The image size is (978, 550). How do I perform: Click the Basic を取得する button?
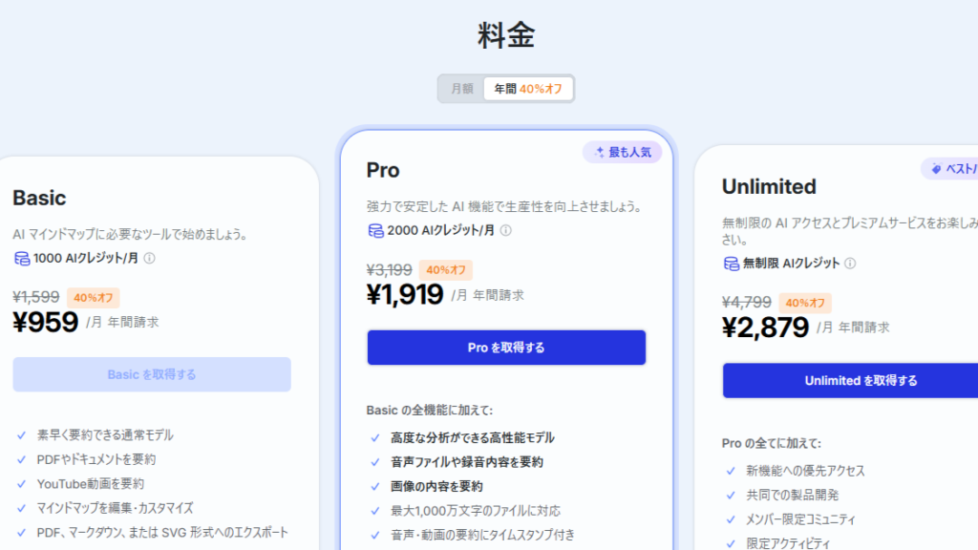(x=152, y=374)
